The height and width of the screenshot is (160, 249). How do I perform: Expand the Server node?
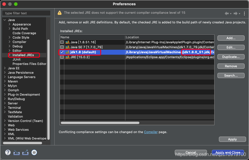[x=5, y=103]
